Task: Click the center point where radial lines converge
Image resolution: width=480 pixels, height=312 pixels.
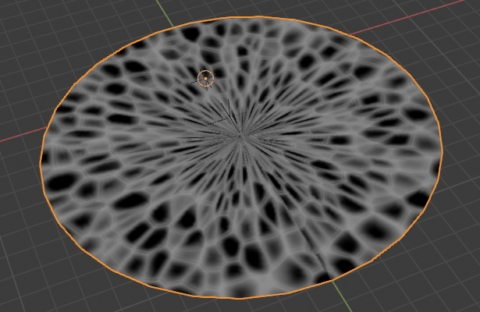Action: 241,136
